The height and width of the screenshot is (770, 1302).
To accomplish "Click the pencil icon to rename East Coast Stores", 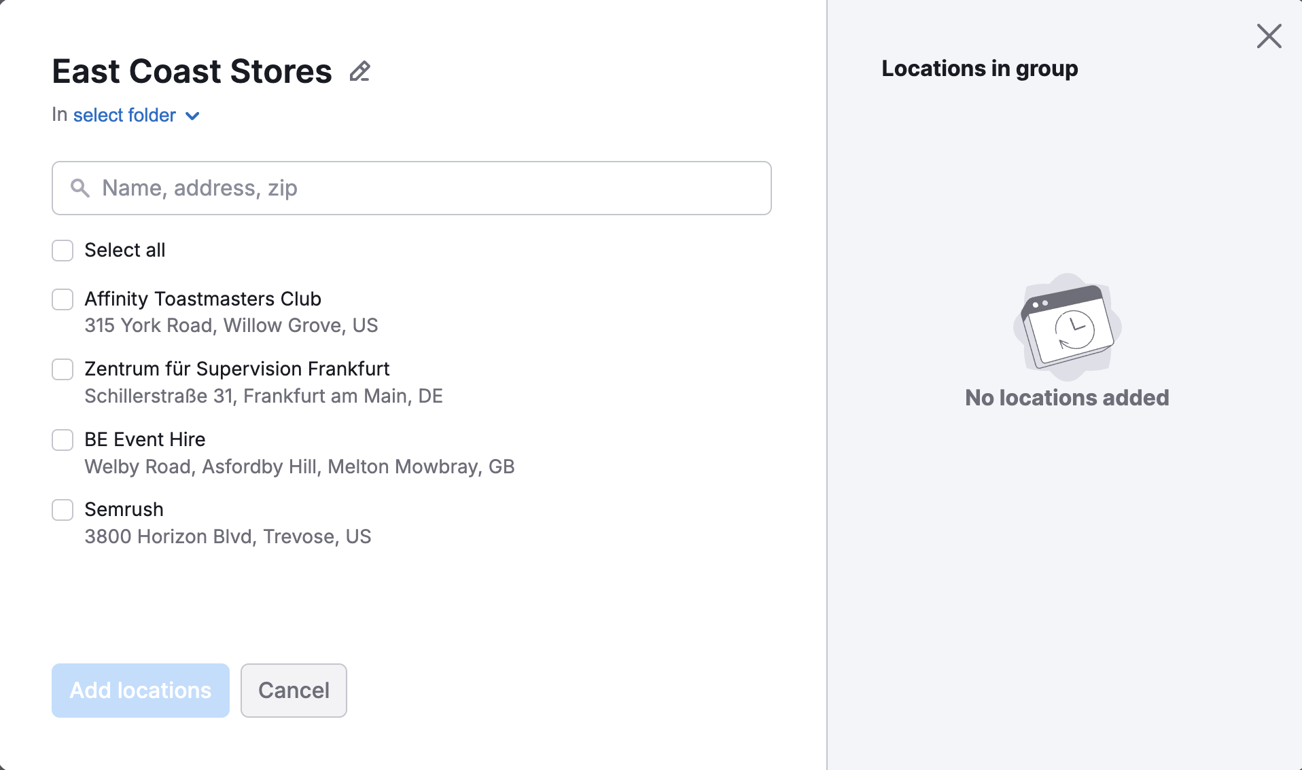I will tap(360, 71).
